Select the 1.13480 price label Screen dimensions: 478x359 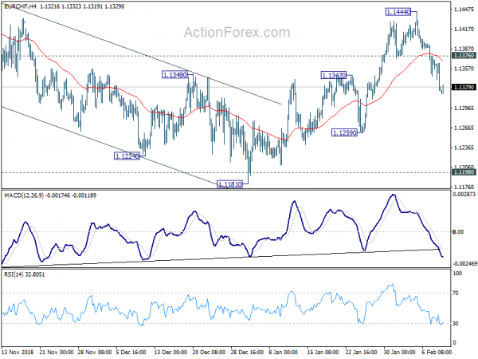[x=174, y=75]
